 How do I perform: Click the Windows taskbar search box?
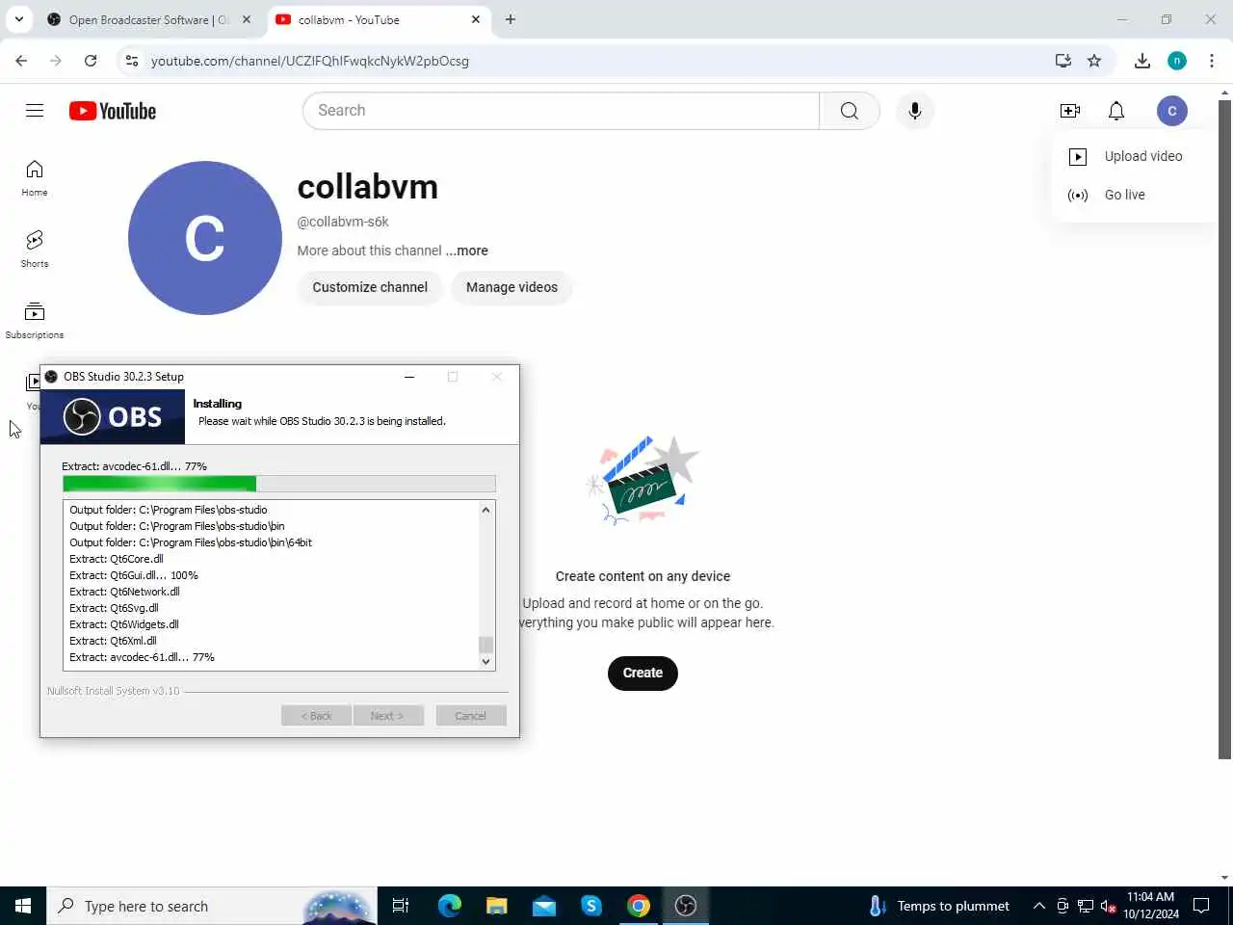click(211, 906)
